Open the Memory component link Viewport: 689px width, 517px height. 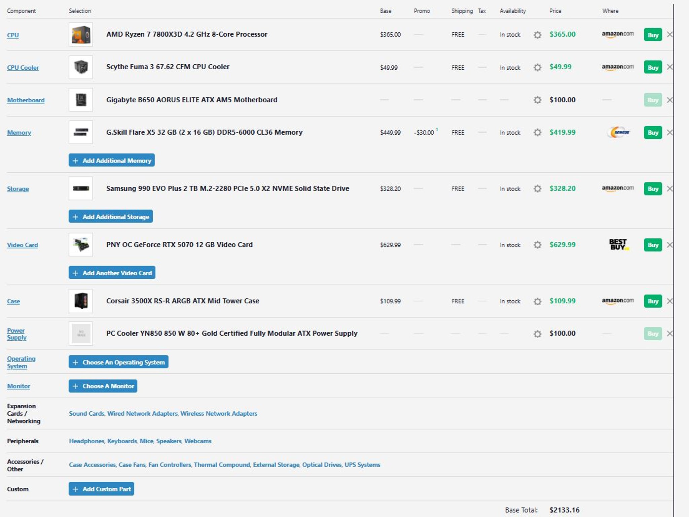(x=19, y=133)
